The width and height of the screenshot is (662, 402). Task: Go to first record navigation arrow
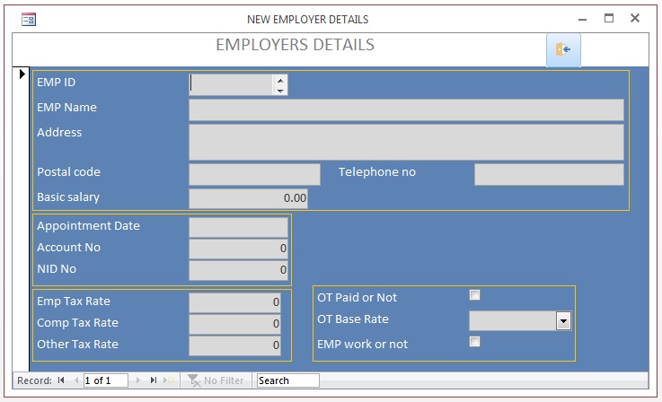click(x=61, y=380)
